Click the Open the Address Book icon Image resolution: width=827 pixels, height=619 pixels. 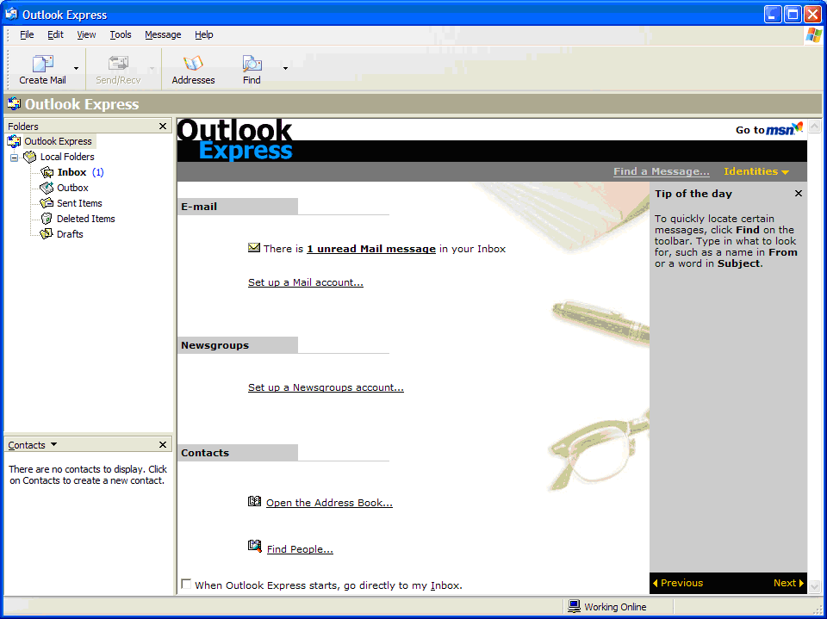pyautogui.click(x=254, y=501)
